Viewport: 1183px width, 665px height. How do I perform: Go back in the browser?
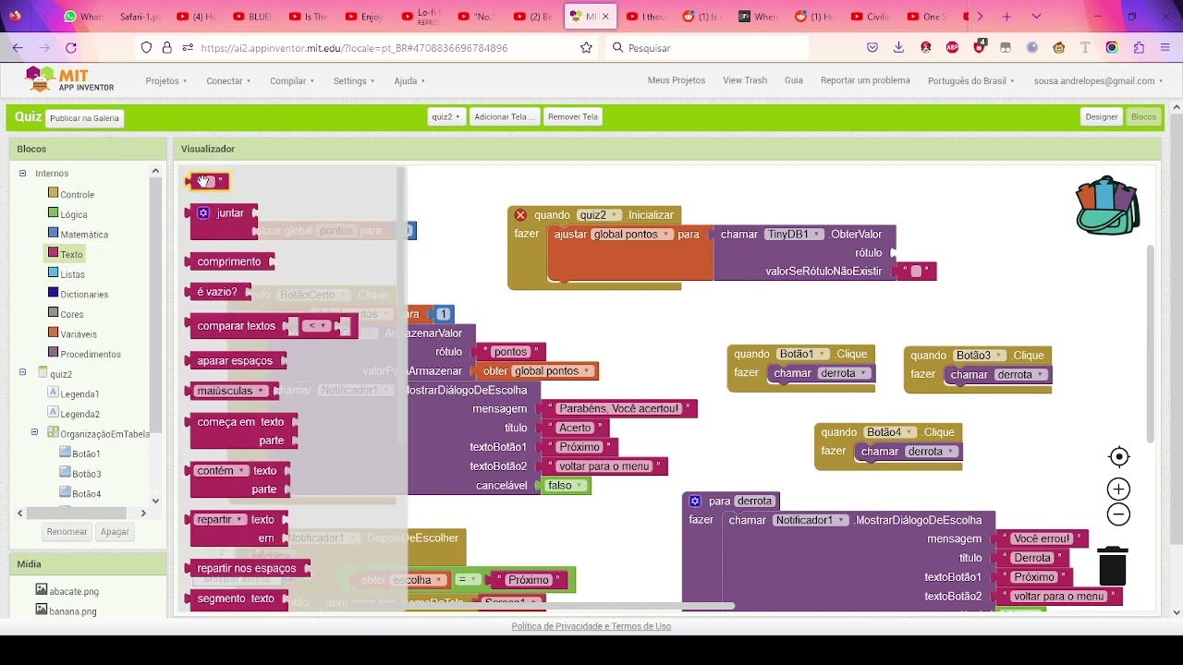pos(18,48)
